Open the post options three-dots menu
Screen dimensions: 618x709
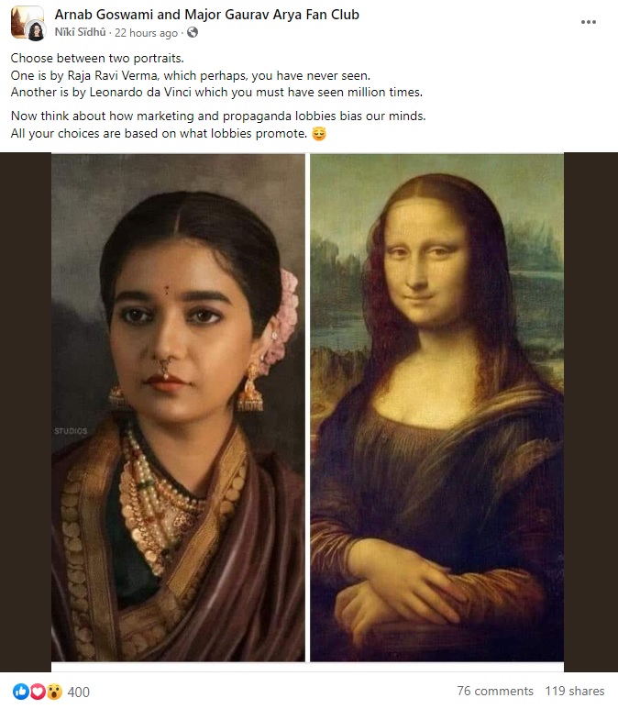coord(588,22)
